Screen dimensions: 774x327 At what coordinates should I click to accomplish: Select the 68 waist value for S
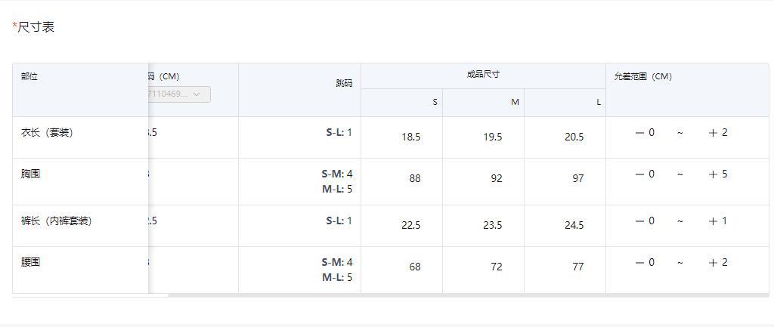click(x=414, y=267)
